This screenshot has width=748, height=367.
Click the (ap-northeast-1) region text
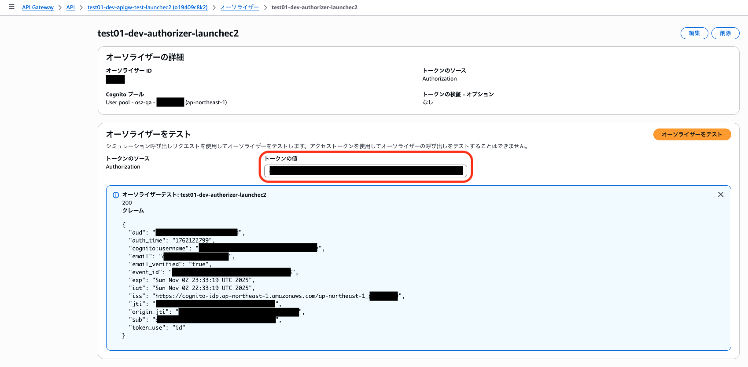pyautogui.click(x=206, y=103)
